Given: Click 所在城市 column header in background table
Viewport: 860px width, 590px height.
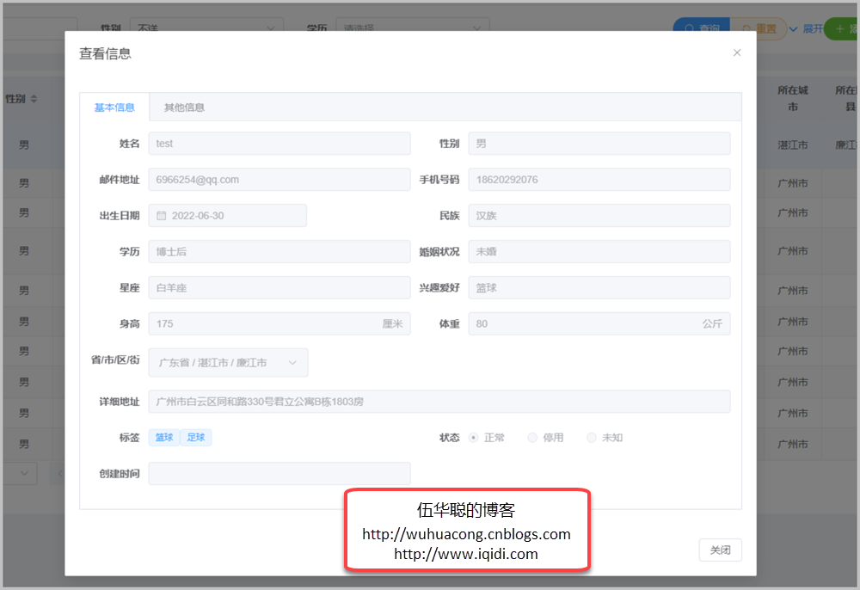Looking at the screenshot, I should [x=793, y=98].
